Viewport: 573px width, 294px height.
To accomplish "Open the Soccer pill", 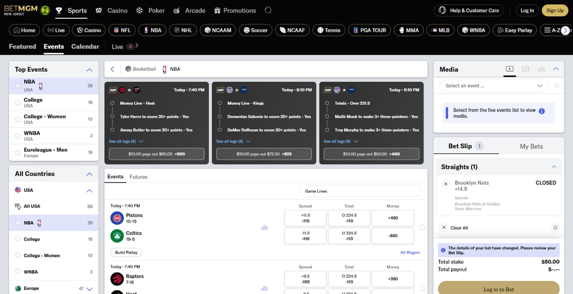I will point(255,30).
